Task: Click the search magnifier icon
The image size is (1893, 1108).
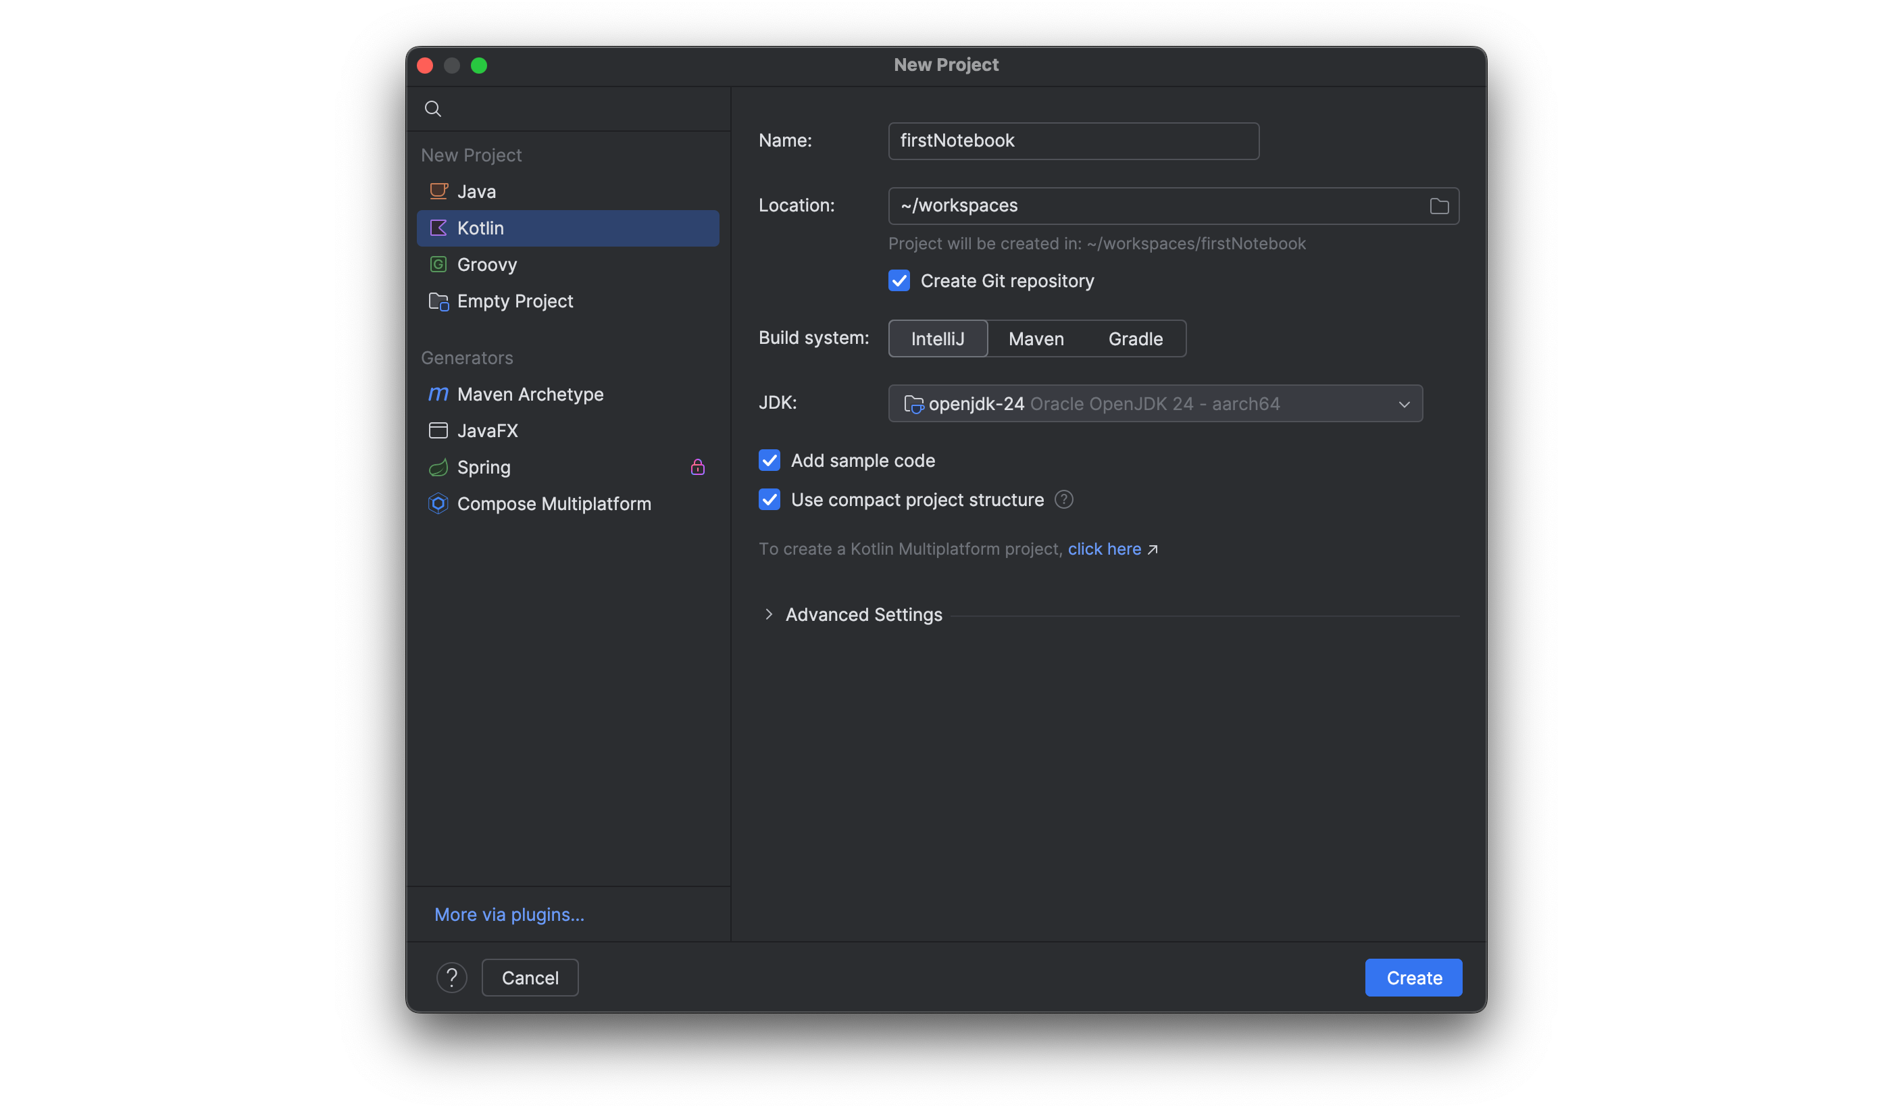Action: tap(432, 109)
